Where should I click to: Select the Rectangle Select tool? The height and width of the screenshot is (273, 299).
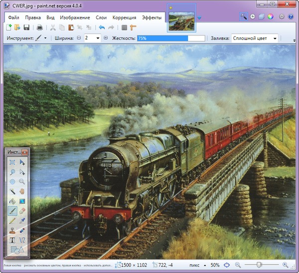pyautogui.click(x=12, y=162)
